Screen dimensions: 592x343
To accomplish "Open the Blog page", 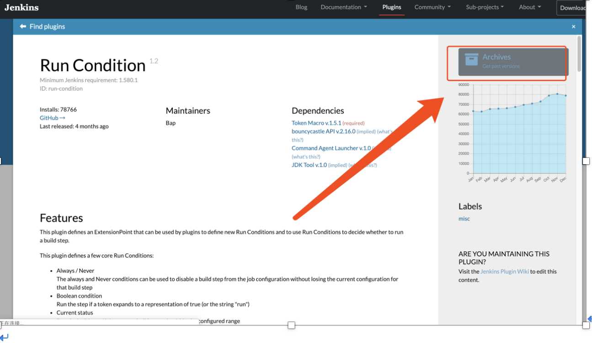I will tap(301, 7).
